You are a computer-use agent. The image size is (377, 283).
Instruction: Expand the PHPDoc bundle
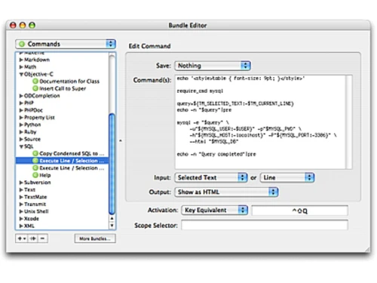coord(21,110)
